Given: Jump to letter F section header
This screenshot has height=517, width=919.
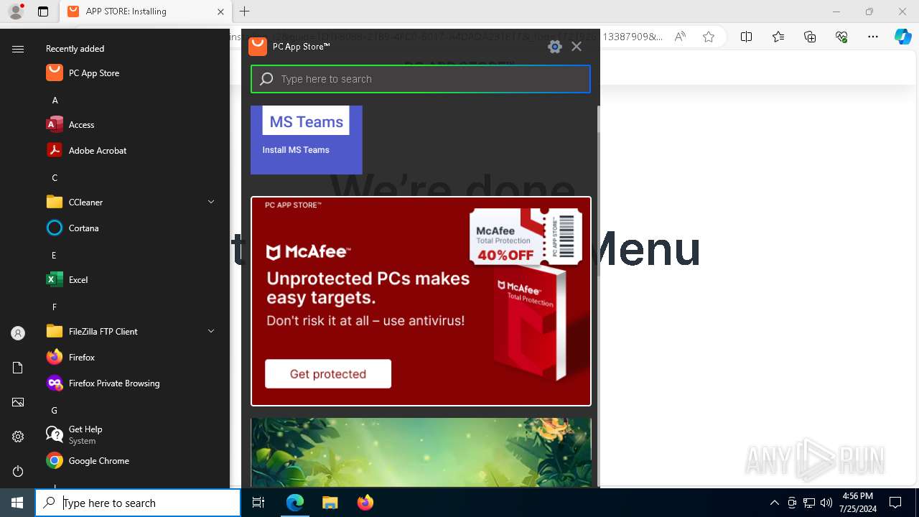Looking at the screenshot, I should 55,307.
